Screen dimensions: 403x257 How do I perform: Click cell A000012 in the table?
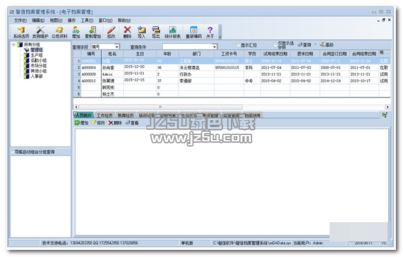91,81
